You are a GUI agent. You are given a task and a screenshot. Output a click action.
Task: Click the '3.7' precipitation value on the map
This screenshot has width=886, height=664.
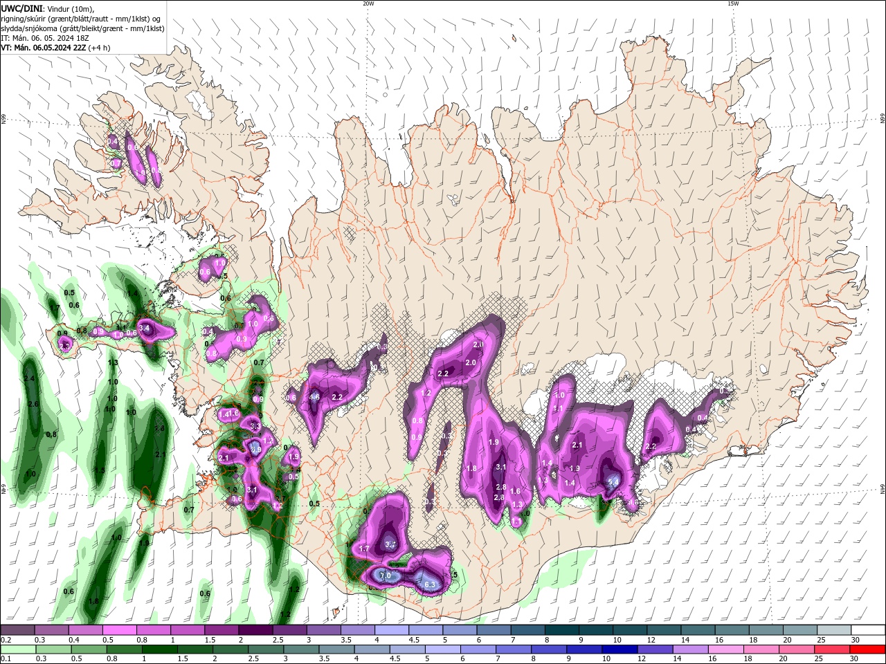(x=390, y=545)
